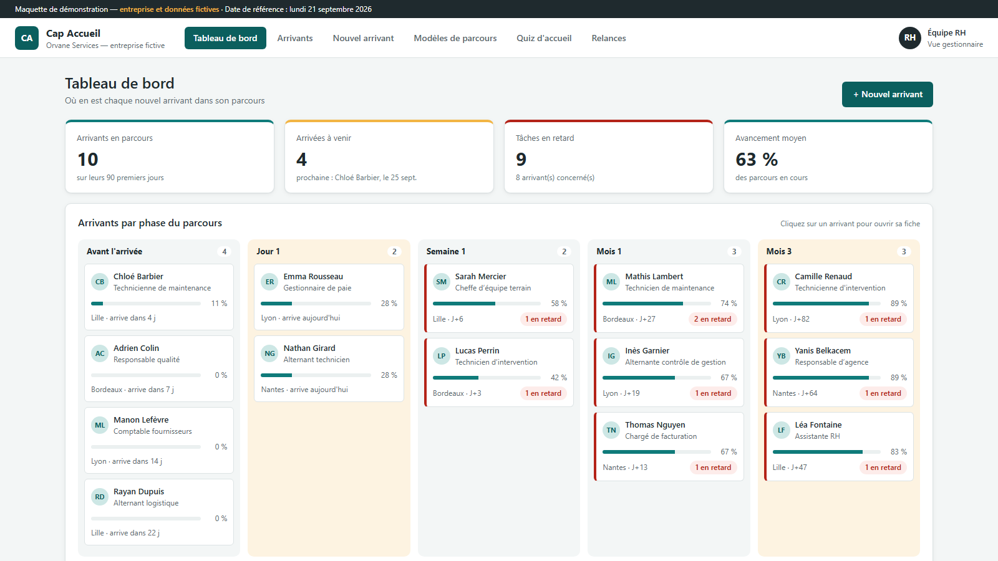Click Emma Rousseau's ER avatar
The height and width of the screenshot is (561, 998).
[x=269, y=282]
